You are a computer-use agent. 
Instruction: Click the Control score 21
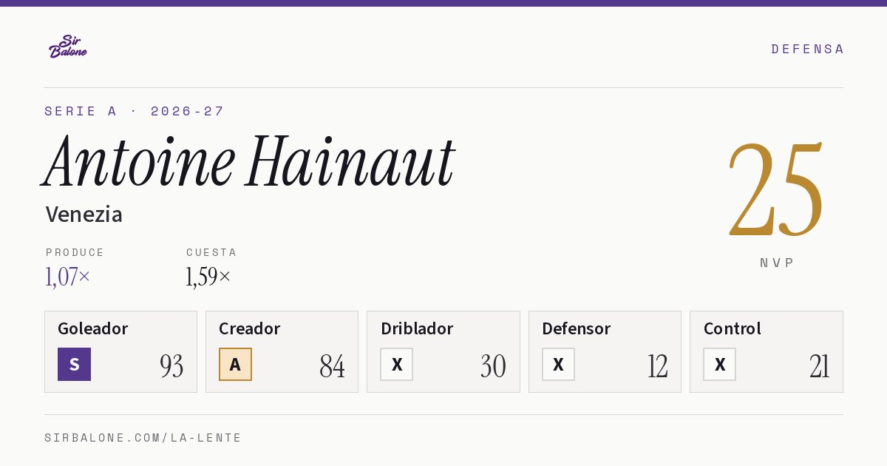click(x=819, y=366)
